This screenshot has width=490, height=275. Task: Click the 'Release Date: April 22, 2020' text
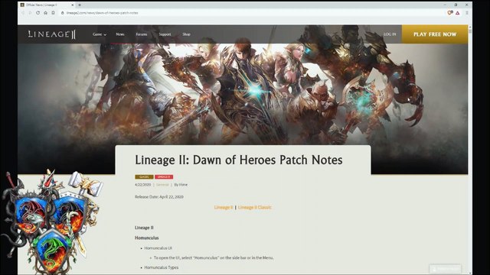point(159,197)
